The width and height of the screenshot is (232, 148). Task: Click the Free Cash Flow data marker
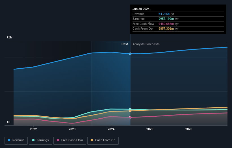(130, 117)
